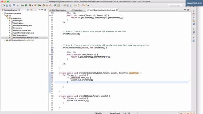
Task: Open the minimized Console view icon
Action: [x=194, y=24]
